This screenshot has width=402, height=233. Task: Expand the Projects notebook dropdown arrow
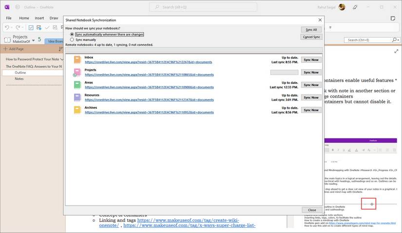[x=33, y=40]
